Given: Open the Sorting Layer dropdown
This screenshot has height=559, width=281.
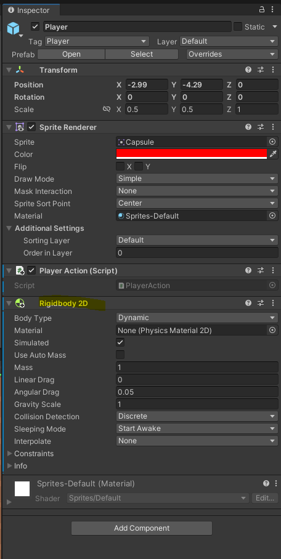Looking at the screenshot, I should pyautogui.click(x=197, y=240).
